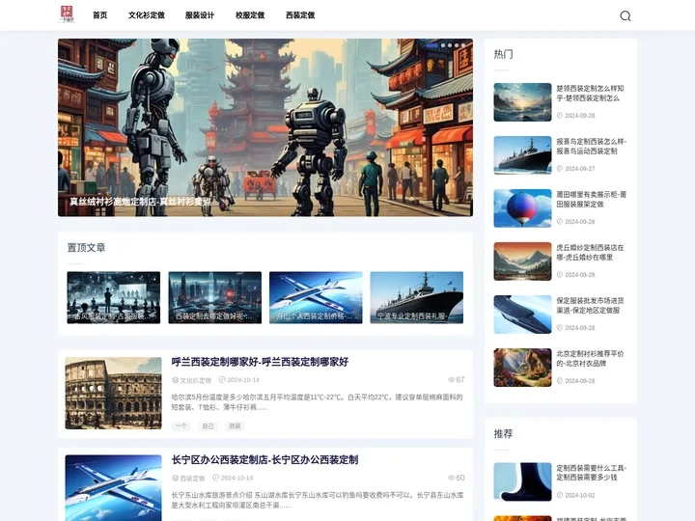
Task: Open pinned thumbnail 古风服装定制
Action: (114, 297)
